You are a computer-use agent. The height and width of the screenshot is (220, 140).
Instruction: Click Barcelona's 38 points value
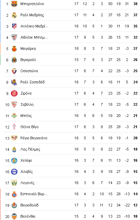point(135,4)
